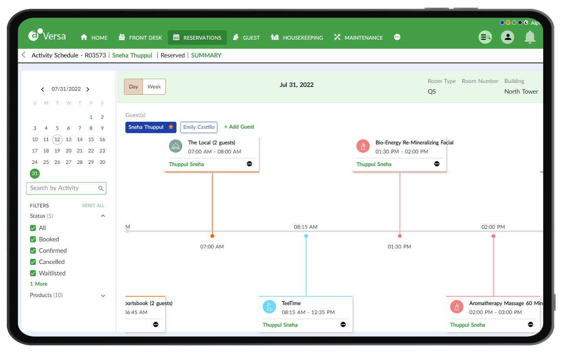
Task: Collapse the Status filter section
Action: (103, 216)
